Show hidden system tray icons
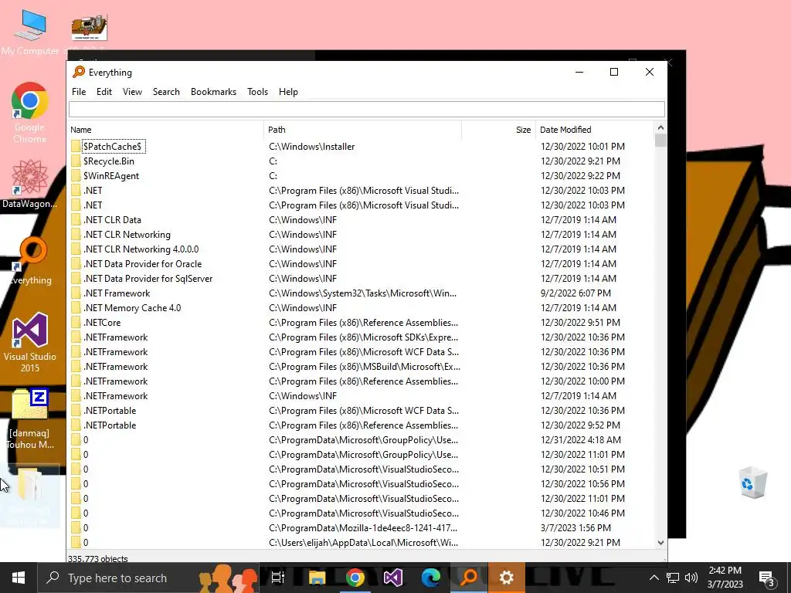The height and width of the screenshot is (593, 791). pos(654,578)
